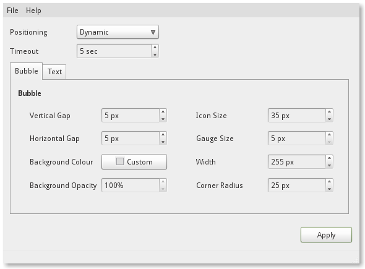
Task: Decrease Icon Size with down arrow
Action: coord(329,119)
